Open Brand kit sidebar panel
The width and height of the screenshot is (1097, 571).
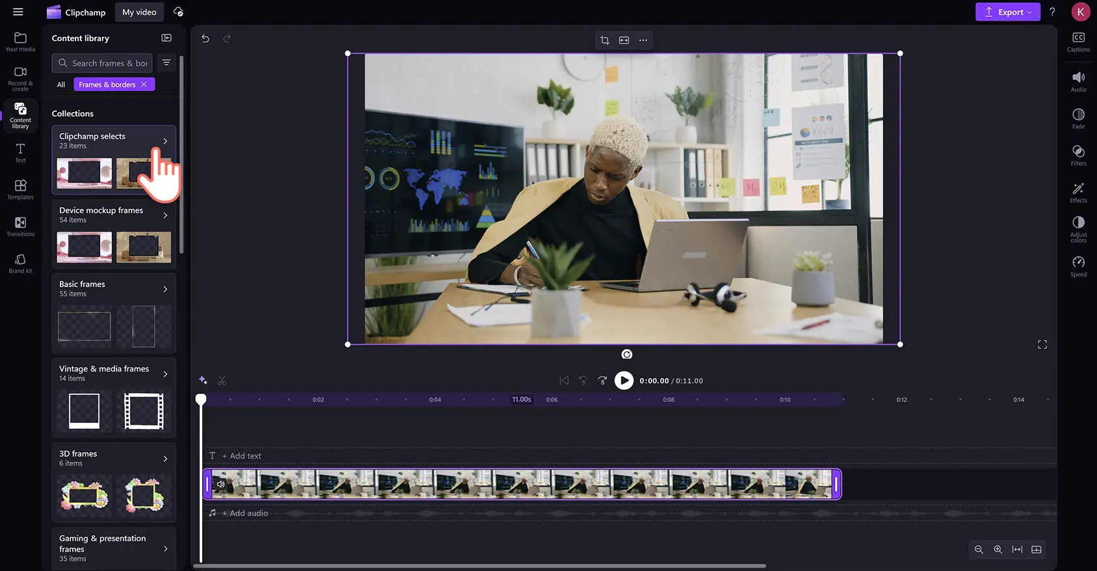coord(20,264)
